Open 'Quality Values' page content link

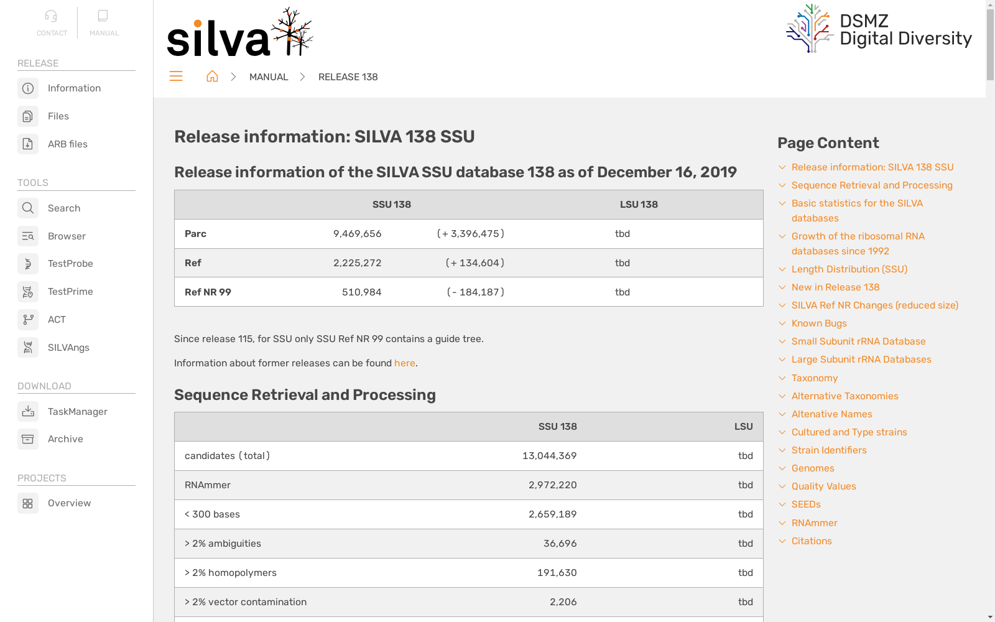click(x=823, y=486)
